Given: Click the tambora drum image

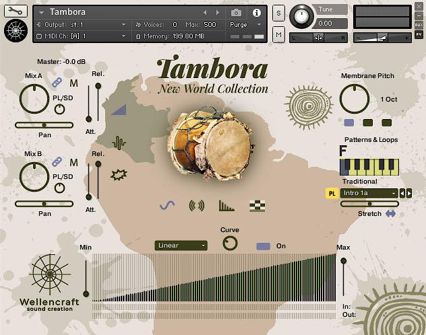Looking at the screenshot, I should [x=212, y=144].
